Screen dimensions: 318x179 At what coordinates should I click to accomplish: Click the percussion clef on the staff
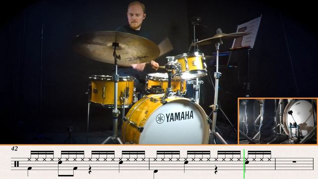(16, 164)
